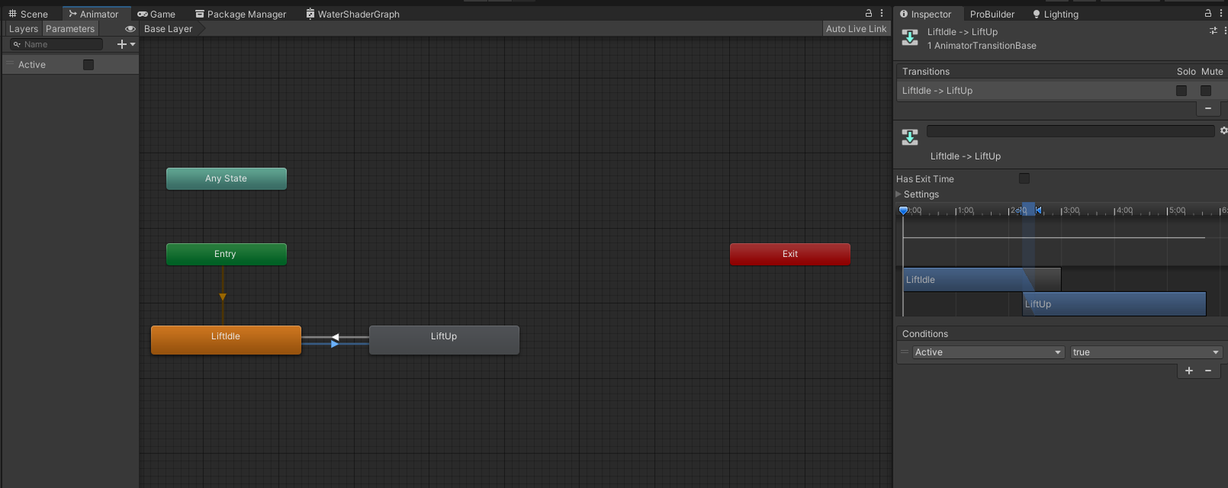
Task: Remove condition with minus button under Conditions
Action: pyautogui.click(x=1208, y=371)
